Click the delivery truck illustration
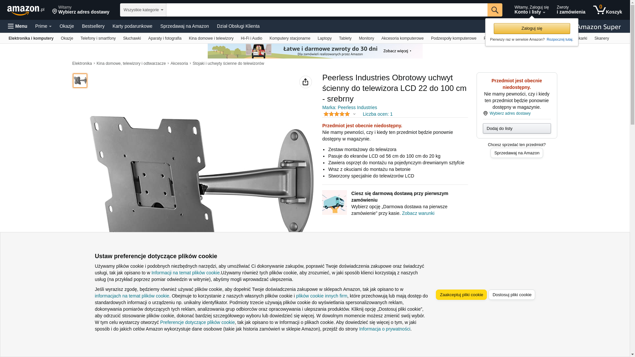Screen dimensions: 635x357 click(x=334, y=202)
